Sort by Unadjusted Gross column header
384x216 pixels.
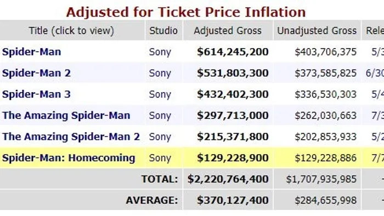317,31
